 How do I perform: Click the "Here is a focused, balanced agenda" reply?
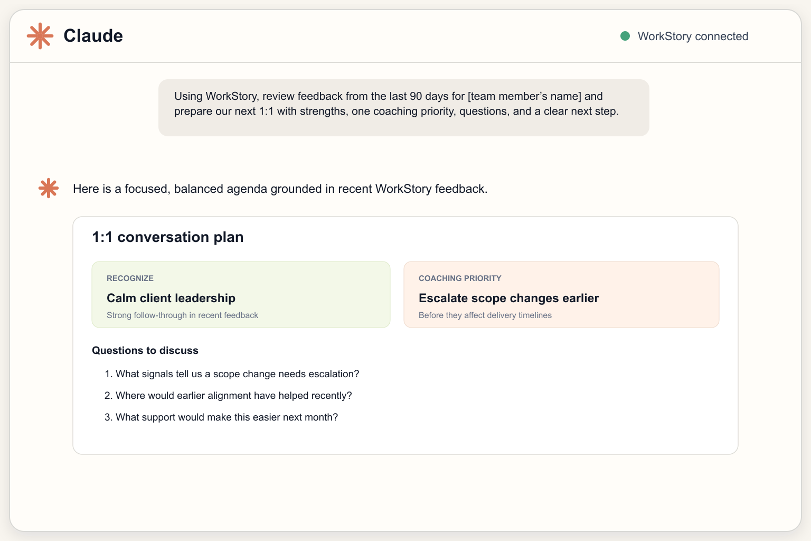280,189
